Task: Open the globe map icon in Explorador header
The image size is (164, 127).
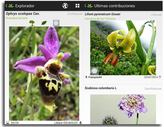Action: pos(65,6)
